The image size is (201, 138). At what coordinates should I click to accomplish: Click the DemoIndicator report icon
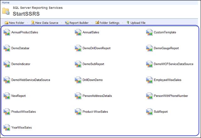click(x=7, y=64)
